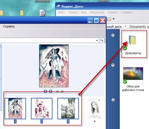Click the Яндекс.Диск window title bar
This screenshot has width=149, height=129.
click(102, 7)
